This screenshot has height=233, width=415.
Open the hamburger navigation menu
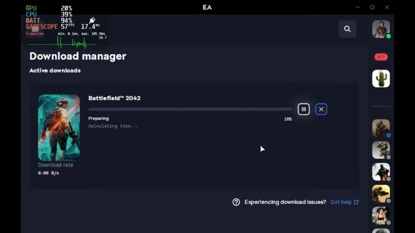click(35, 29)
